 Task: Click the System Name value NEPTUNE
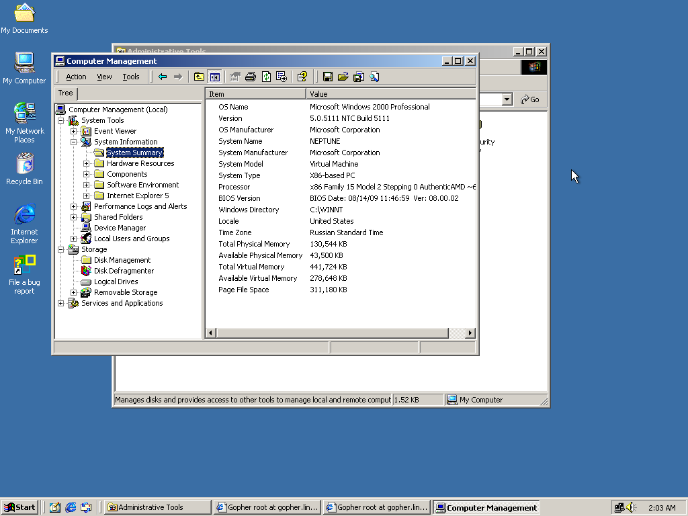(x=325, y=141)
